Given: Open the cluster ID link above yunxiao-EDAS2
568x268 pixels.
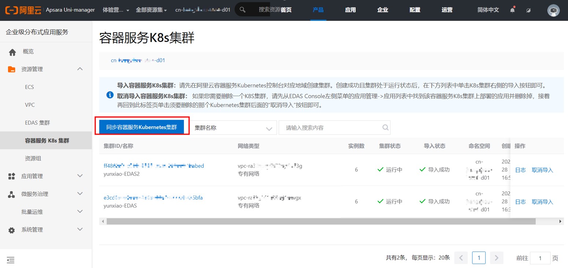Looking at the screenshot, I should [x=154, y=166].
